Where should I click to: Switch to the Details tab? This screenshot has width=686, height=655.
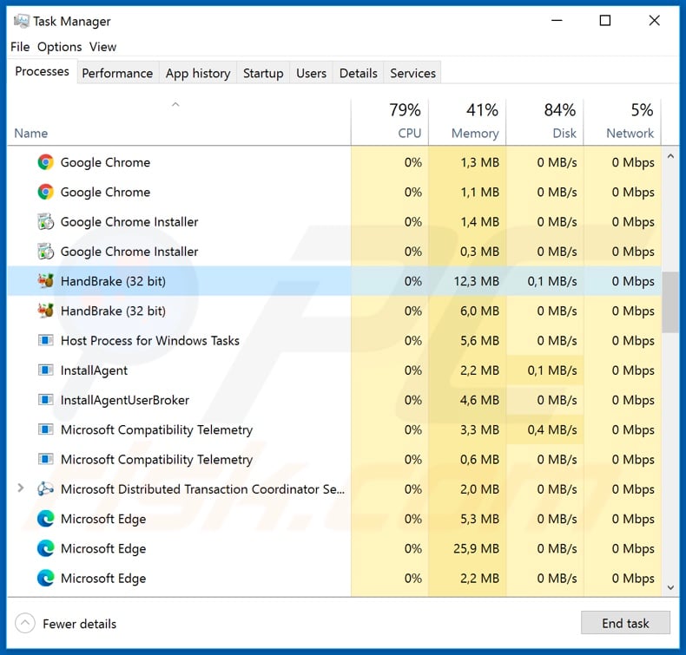click(x=359, y=73)
